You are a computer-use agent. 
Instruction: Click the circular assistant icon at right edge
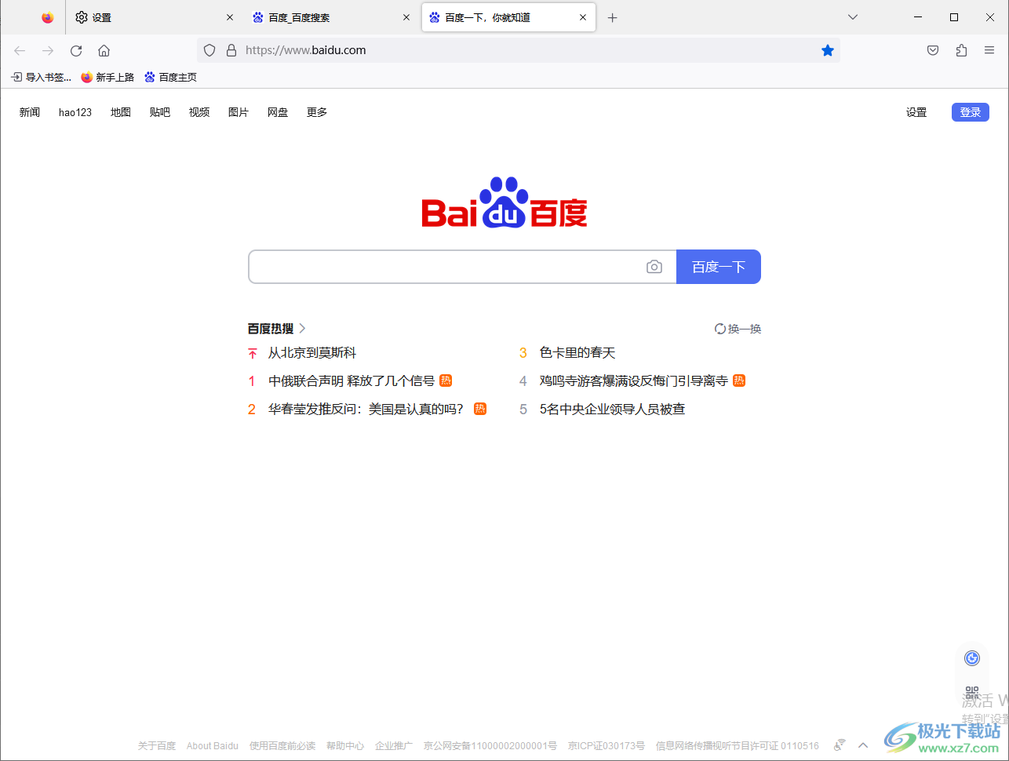972,658
